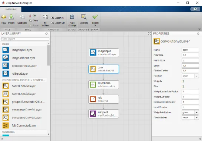Edit the DilationFactor field
The width and height of the screenshot is (202, 142).
190,71
